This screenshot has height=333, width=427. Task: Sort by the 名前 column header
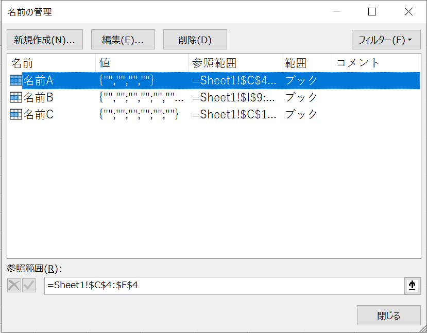(x=52, y=63)
